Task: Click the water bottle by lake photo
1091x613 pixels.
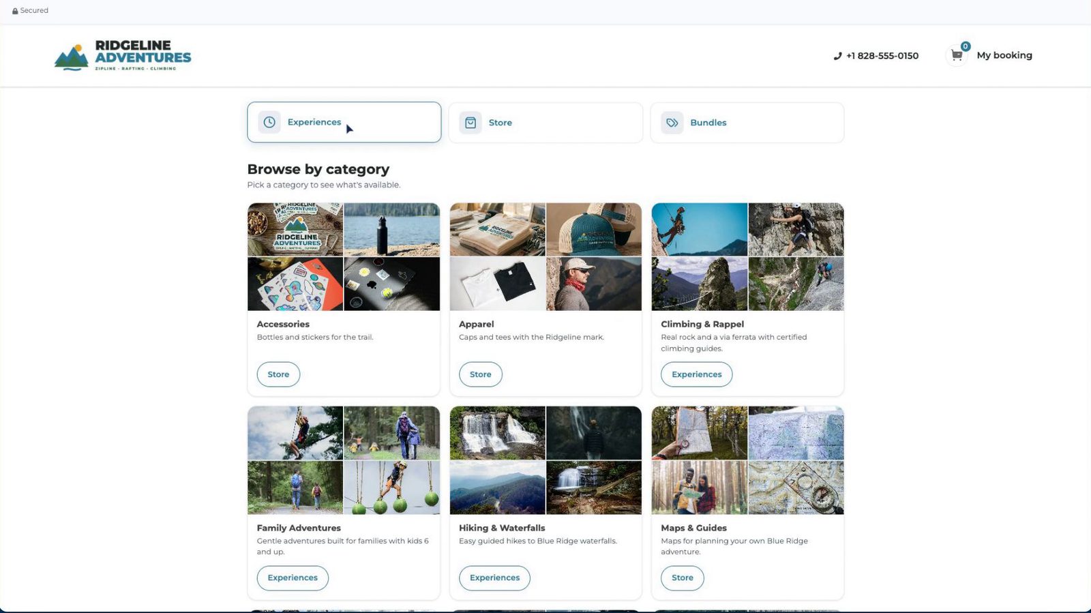Action: 392,229
